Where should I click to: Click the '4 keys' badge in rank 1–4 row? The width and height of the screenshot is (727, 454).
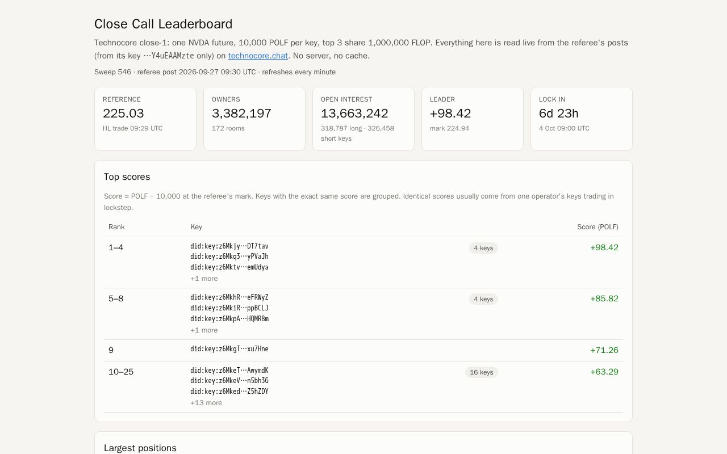[x=483, y=248]
